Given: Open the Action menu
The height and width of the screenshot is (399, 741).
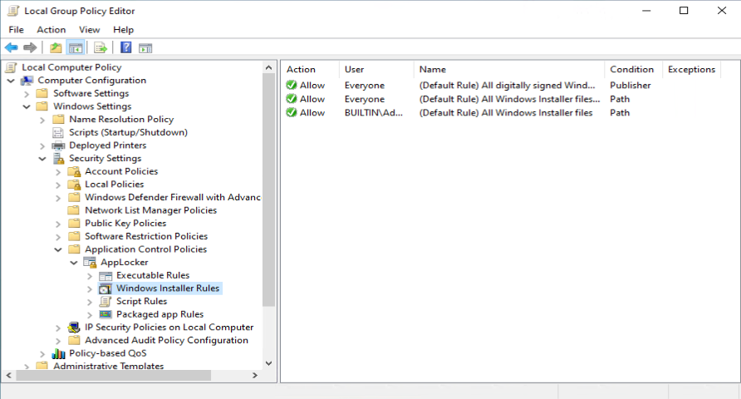Looking at the screenshot, I should [51, 30].
